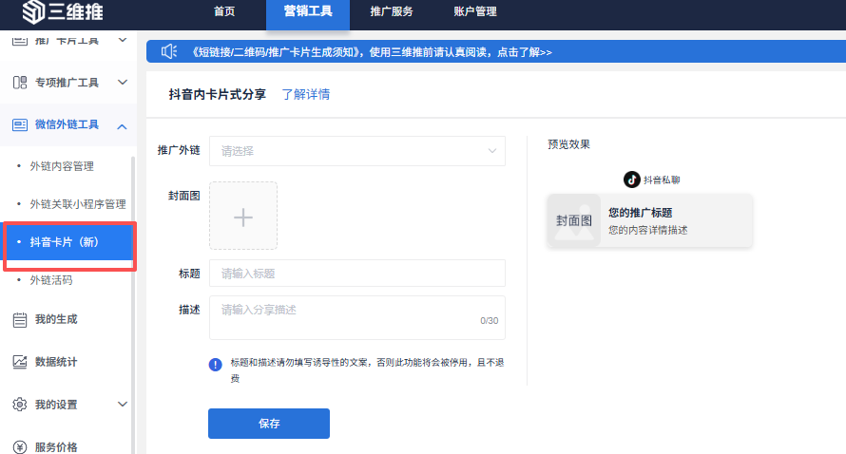
Task: Click the 微信外链工具 sidebar icon
Action: click(x=19, y=125)
